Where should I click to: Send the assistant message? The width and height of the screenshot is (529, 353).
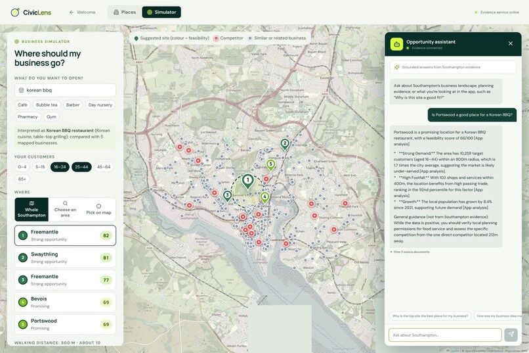511,335
